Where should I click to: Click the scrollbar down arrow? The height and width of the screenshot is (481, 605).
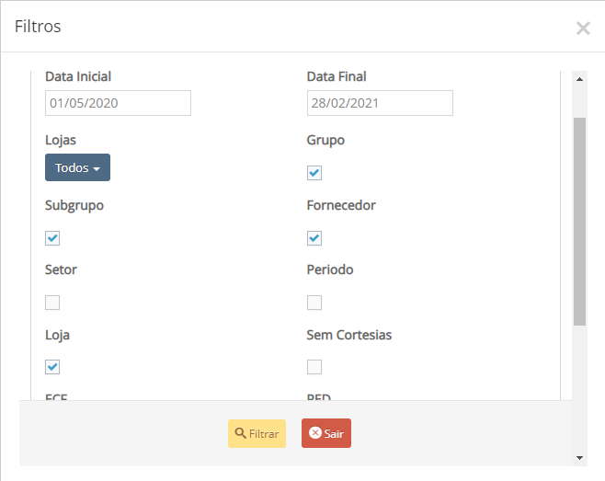click(579, 458)
